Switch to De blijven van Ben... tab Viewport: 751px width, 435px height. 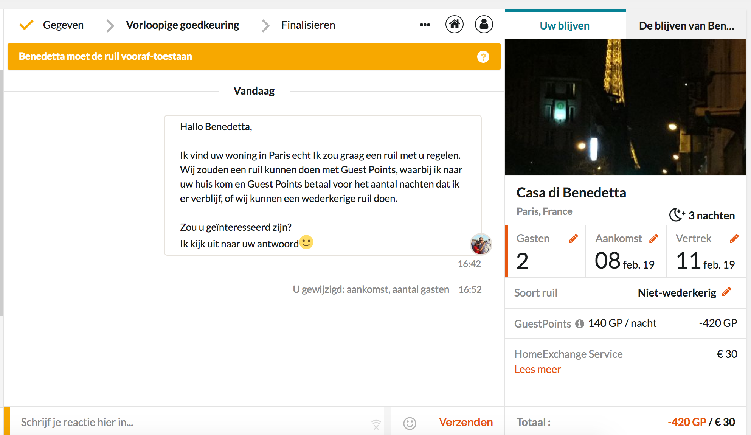click(686, 26)
